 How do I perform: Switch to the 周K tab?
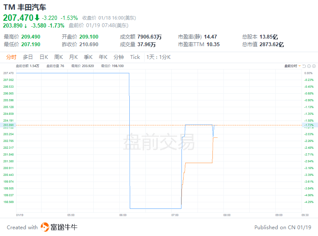pyautogui.click(x=59, y=57)
